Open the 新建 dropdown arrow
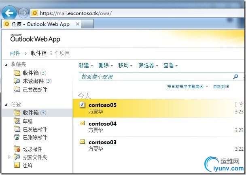This screenshot has width=246, height=175. pyautogui.click(x=92, y=66)
